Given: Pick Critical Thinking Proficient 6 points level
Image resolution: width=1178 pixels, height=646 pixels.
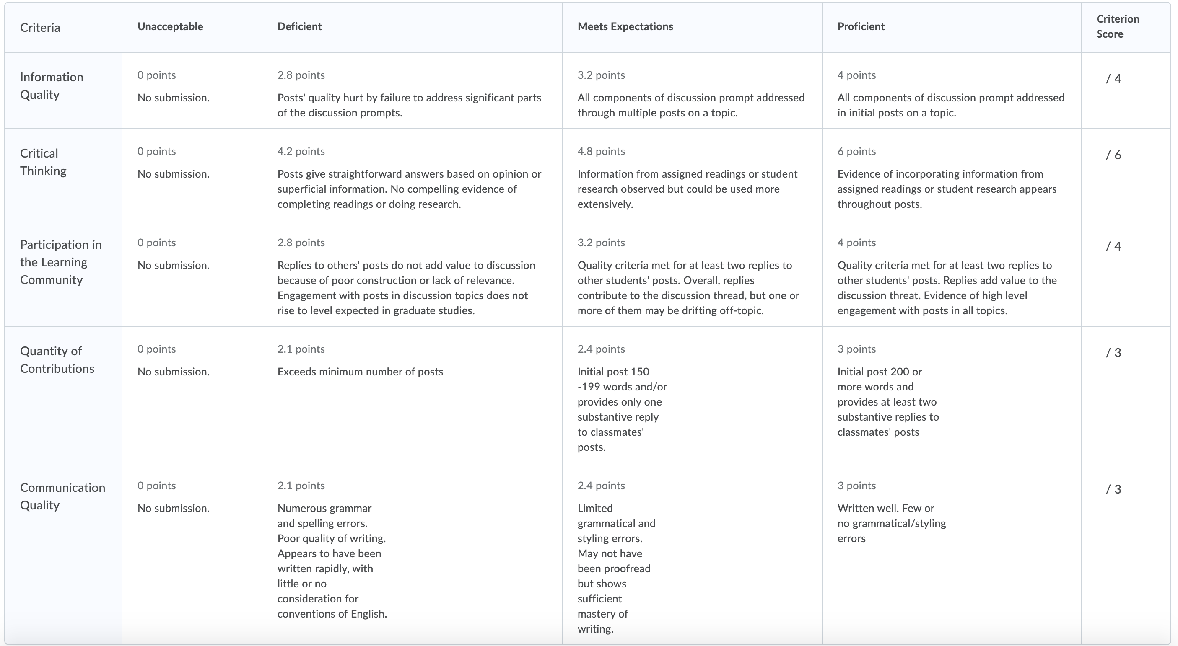Looking at the screenshot, I should pyautogui.click(x=951, y=175).
